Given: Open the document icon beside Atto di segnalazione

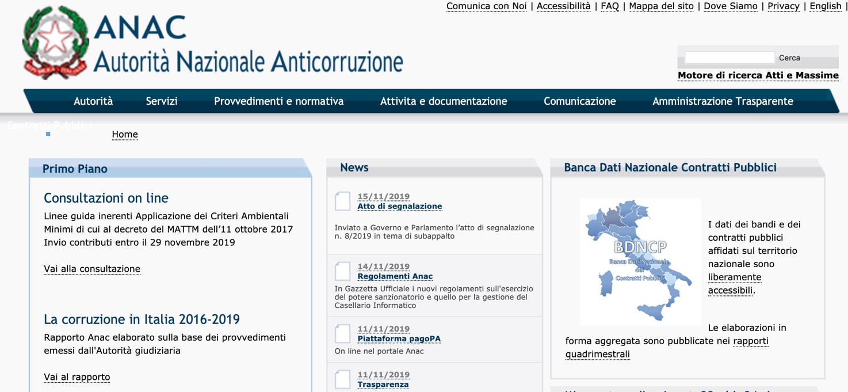Looking at the screenshot, I should 343,201.
